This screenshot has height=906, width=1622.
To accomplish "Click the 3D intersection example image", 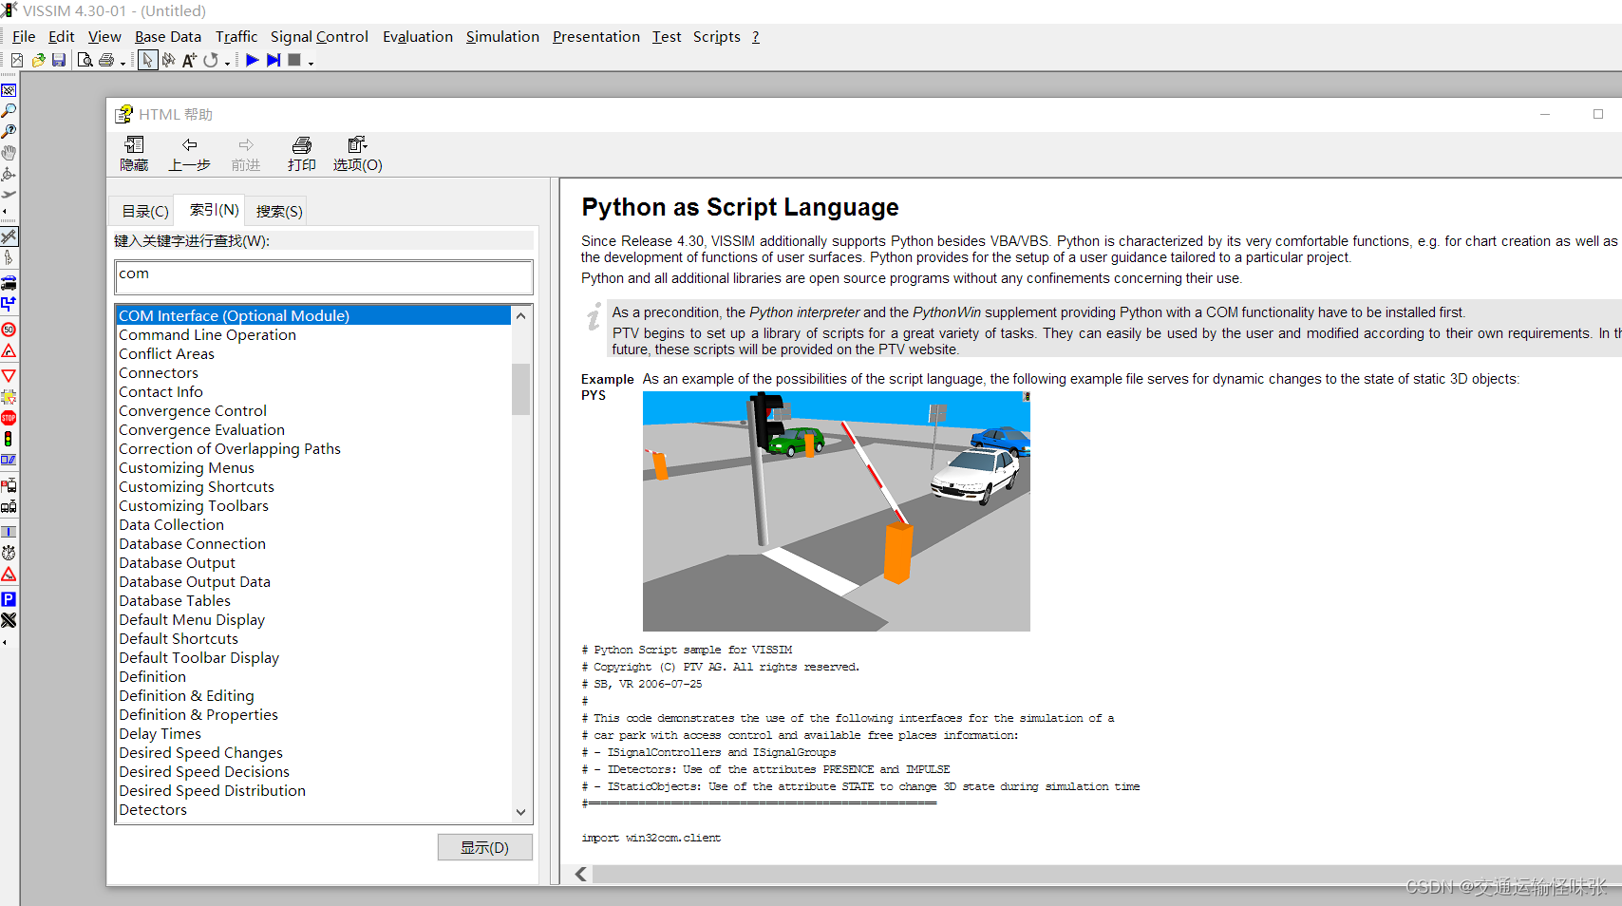I will 837,511.
